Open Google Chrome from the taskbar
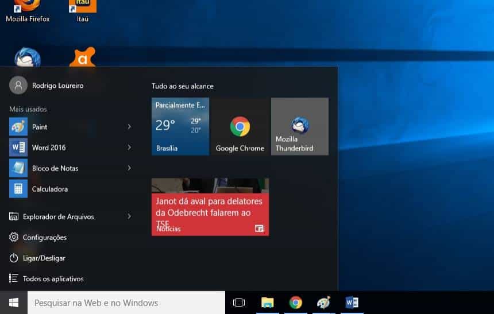494x314 pixels. pyautogui.click(x=295, y=303)
